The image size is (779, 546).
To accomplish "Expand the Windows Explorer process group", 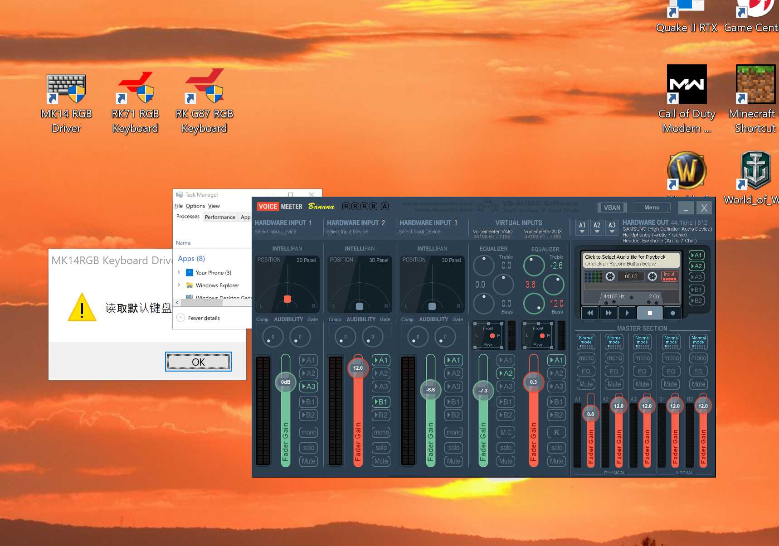I will [x=179, y=285].
